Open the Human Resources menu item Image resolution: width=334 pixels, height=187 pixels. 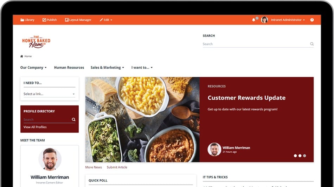pyautogui.click(x=69, y=68)
